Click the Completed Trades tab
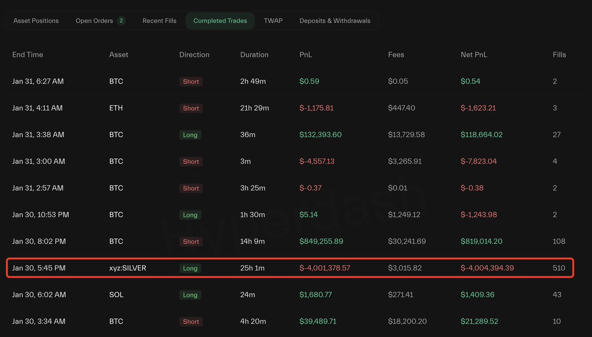 click(x=220, y=21)
